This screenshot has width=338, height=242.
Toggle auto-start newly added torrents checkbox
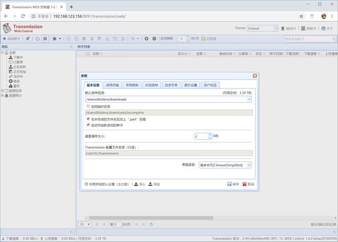(88, 124)
